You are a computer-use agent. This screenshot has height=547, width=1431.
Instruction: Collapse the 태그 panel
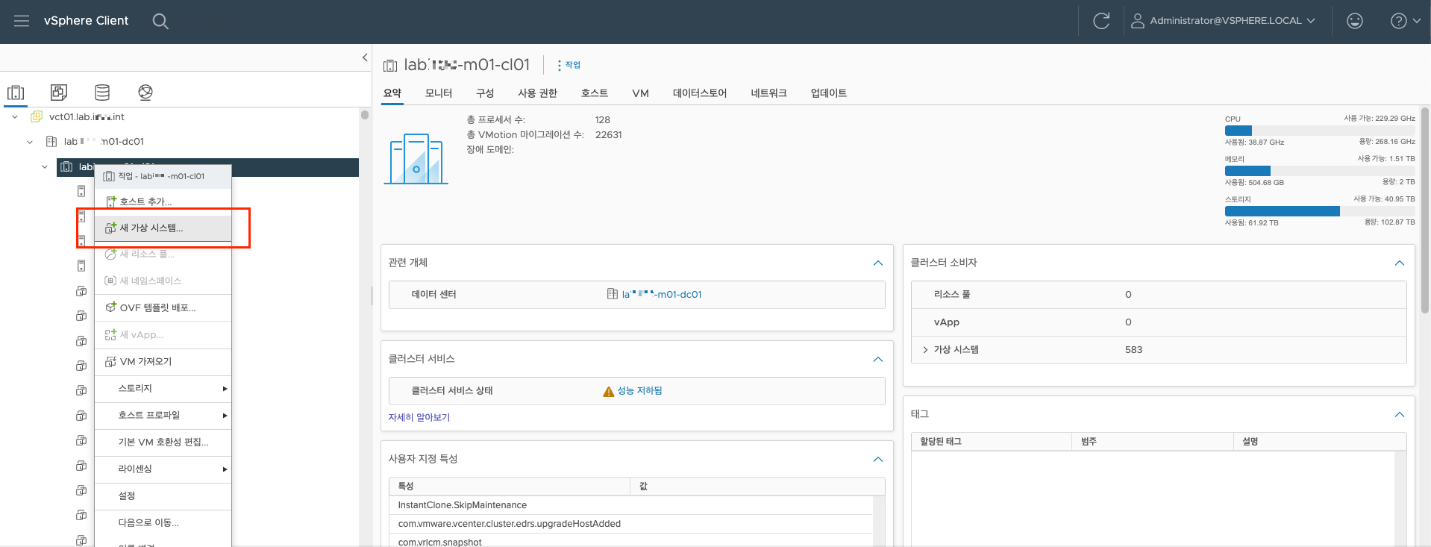click(1400, 414)
